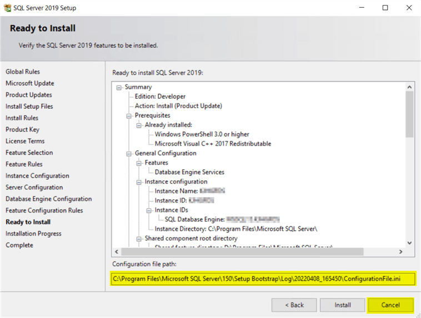Select the Instance Configuration step
This screenshot has height=318, width=421.
point(37,176)
